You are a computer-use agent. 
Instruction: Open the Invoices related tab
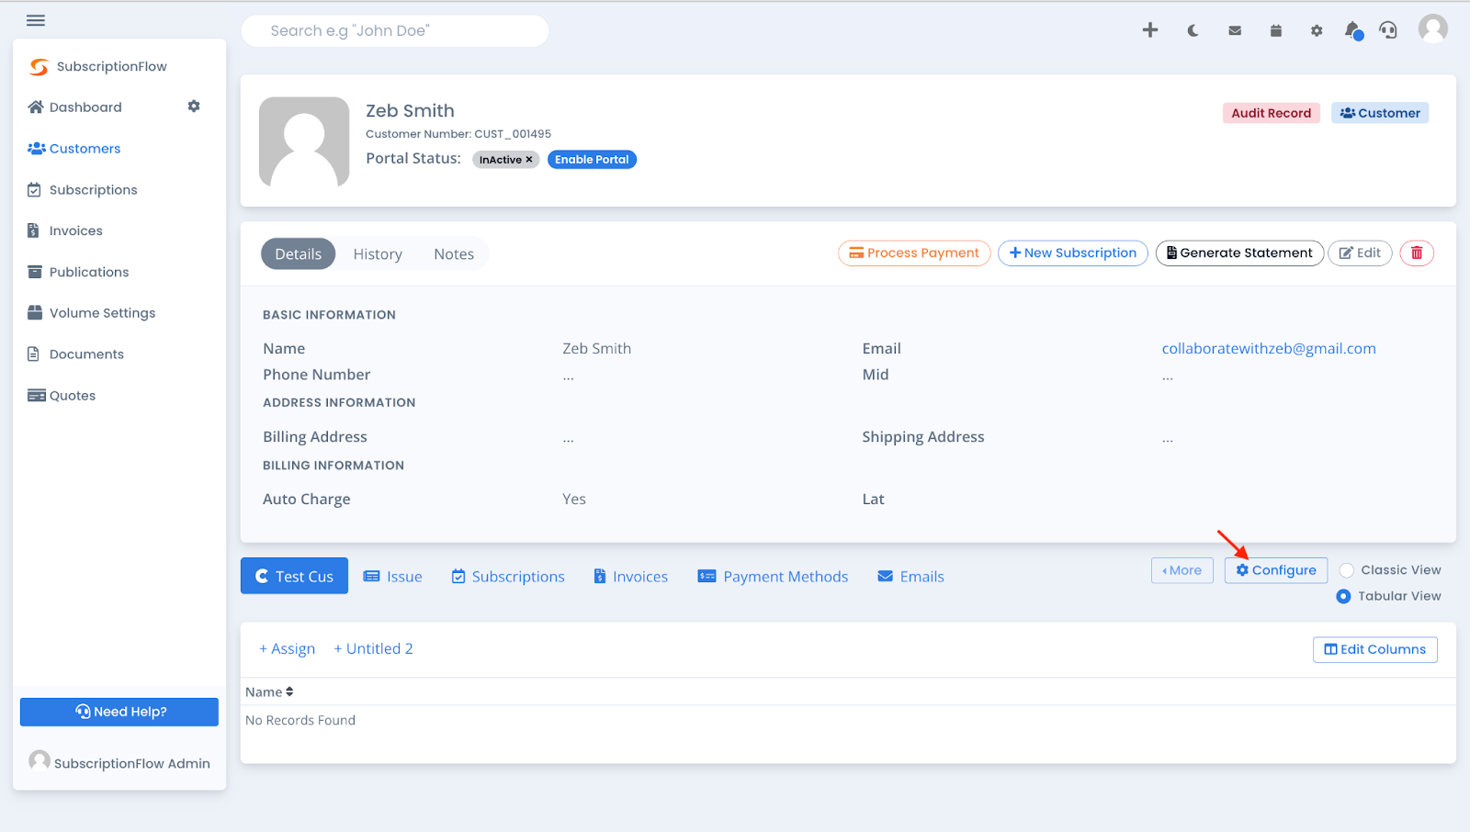click(x=631, y=577)
